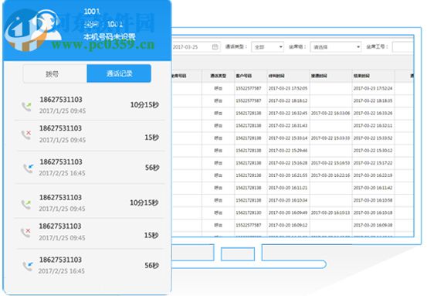
Task: Click the outgoing-call icon of the topmost 10分15秒 record
Action: 26,107
